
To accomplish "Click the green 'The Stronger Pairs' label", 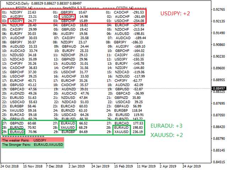I will click(x=33, y=145).
